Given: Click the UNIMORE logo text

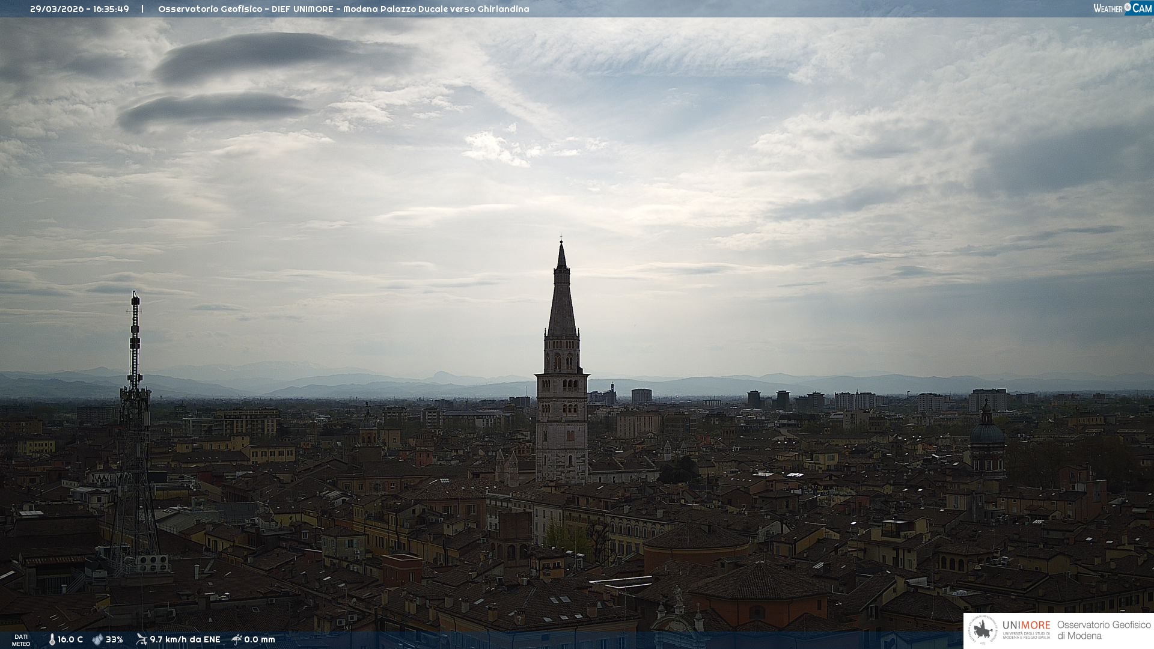Looking at the screenshot, I should [x=1026, y=625].
